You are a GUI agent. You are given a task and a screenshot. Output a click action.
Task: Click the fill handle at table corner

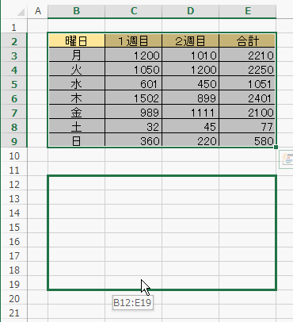(276, 147)
